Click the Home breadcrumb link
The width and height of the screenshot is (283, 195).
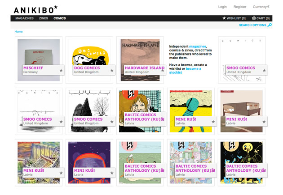[18, 31]
